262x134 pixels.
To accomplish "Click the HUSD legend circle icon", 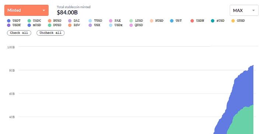I will [151, 21].
